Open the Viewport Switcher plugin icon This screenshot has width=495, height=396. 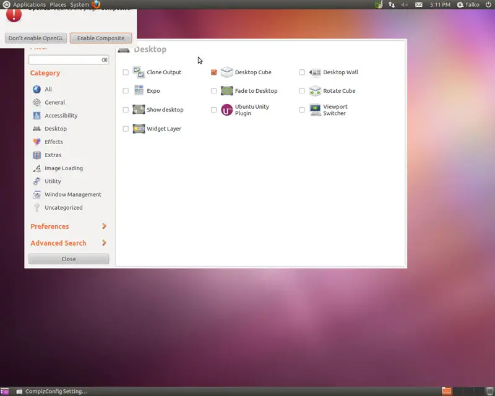pyautogui.click(x=315, y=110)
